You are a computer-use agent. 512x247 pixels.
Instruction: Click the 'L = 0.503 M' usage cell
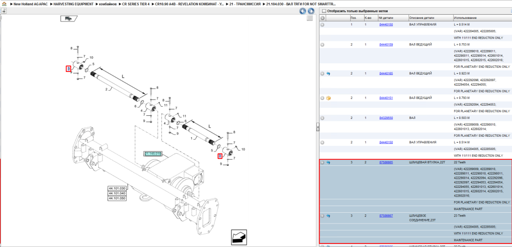point(461,118)
